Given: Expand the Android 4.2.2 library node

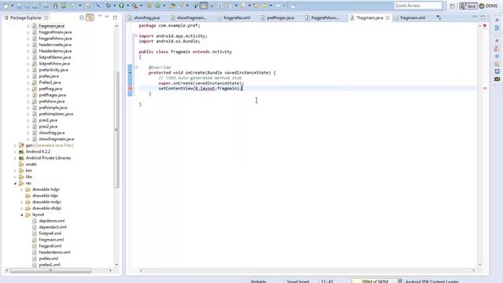Looking at the screenshot, I should 15,152.
